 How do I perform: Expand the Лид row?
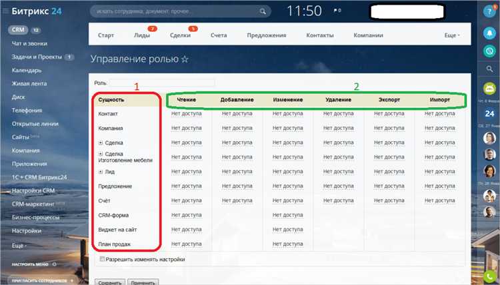point(101,172)
